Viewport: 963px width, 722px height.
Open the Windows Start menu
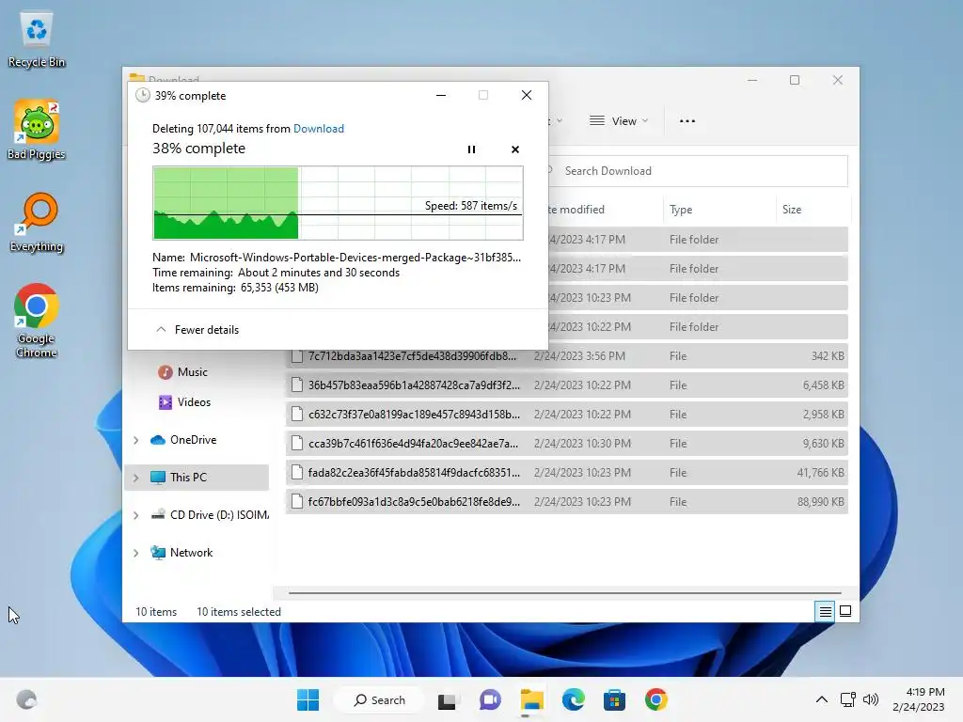(x=308, y=699)
